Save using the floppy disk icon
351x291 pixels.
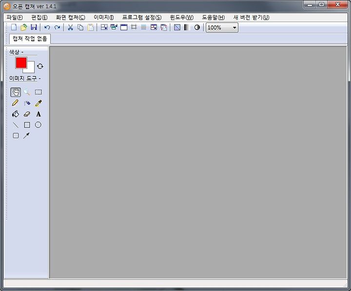[x=34, y=27]
